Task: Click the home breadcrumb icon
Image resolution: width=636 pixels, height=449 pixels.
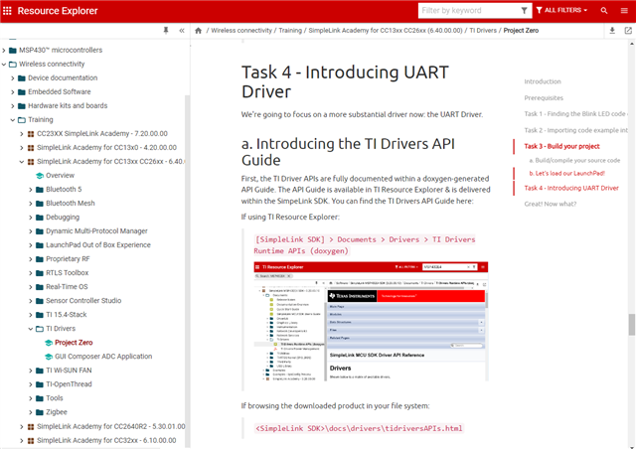Action: point(199,31)
